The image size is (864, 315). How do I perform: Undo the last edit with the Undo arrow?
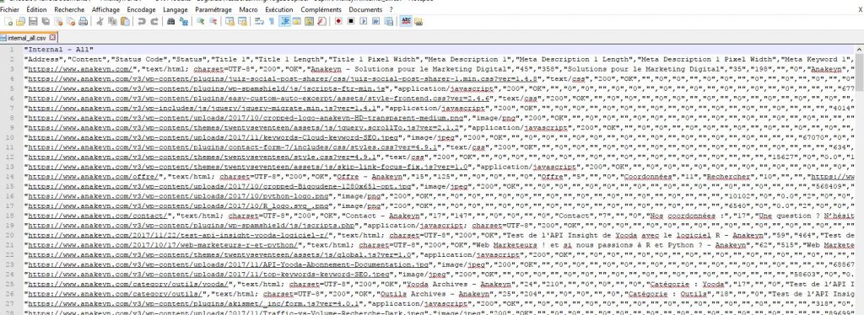[142, 21]
